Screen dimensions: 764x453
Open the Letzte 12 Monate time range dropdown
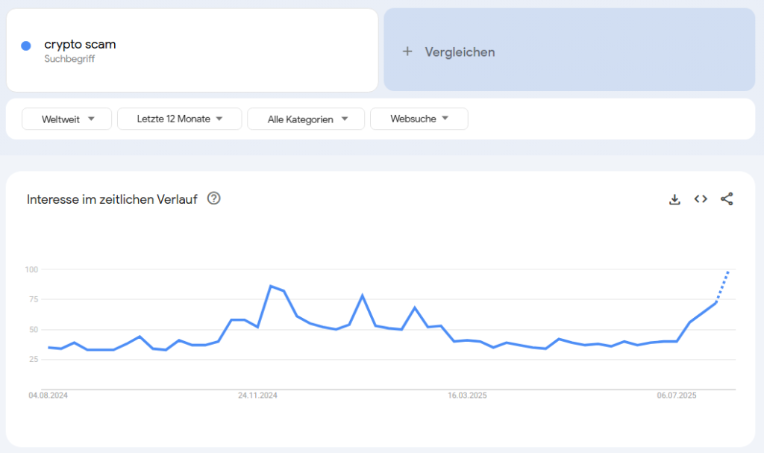[179, 119]
